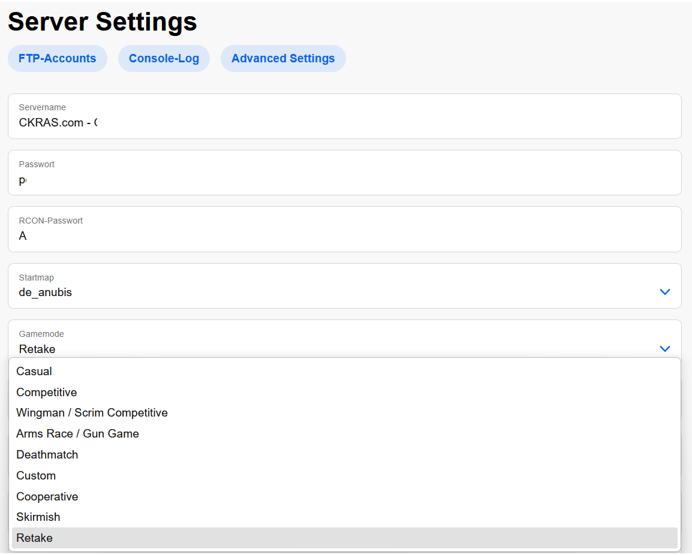Viewport: 692px width, 555px height.
Task: Go to Advanced Settings
Action: (x=283, y=58)
